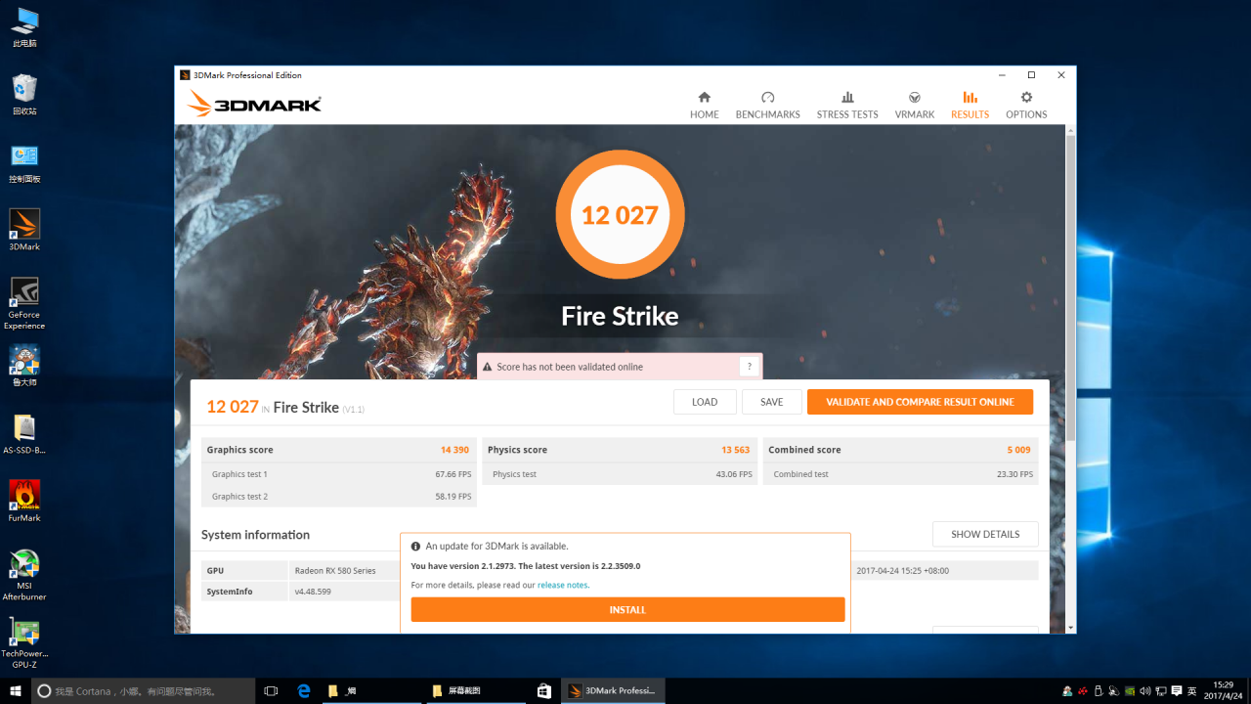
Task: Open the VRMARK tab
Action: [915, 106]
